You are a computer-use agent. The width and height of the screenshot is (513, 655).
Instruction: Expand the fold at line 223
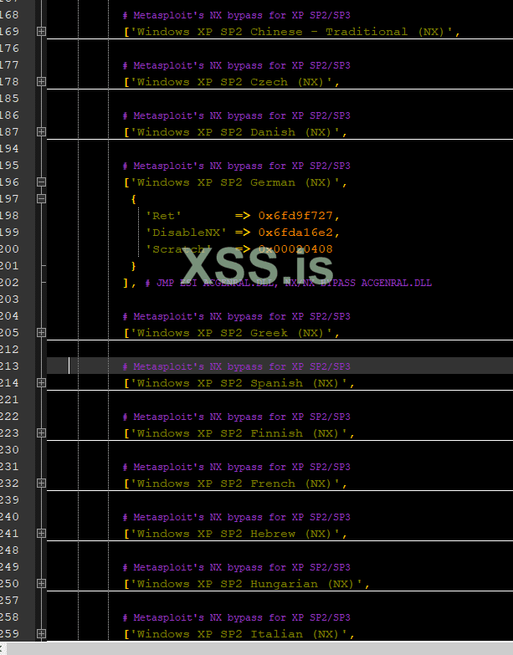point(41,432)
